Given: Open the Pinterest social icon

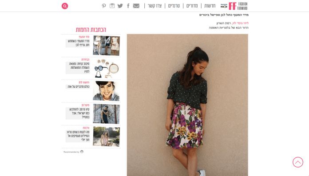Looking at the screenshot, I should pos(104,6).
